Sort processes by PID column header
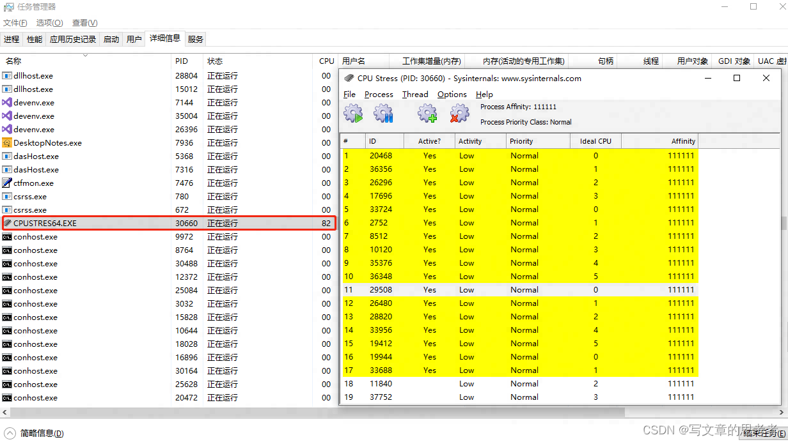 pos(187,61)
